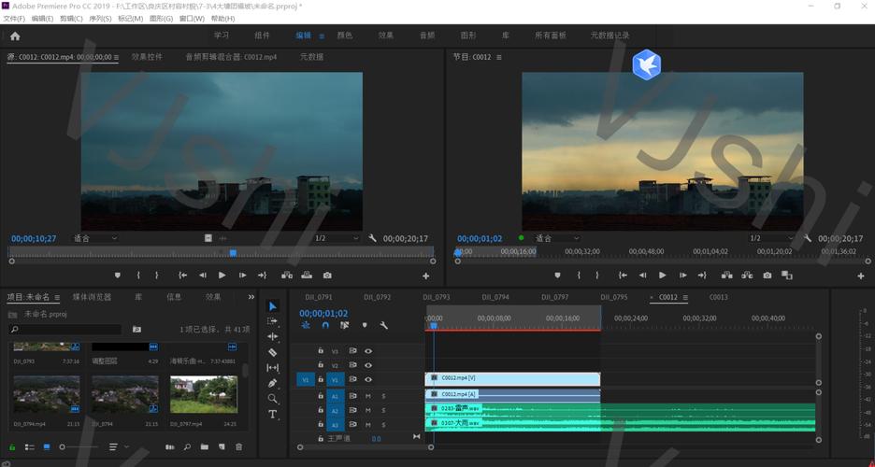Open Program monitor zoom level dropdown
875x467 pixels.
click(557, 238)
